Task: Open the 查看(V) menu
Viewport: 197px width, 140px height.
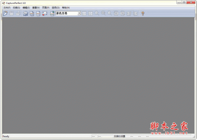Action: point(36,8)
